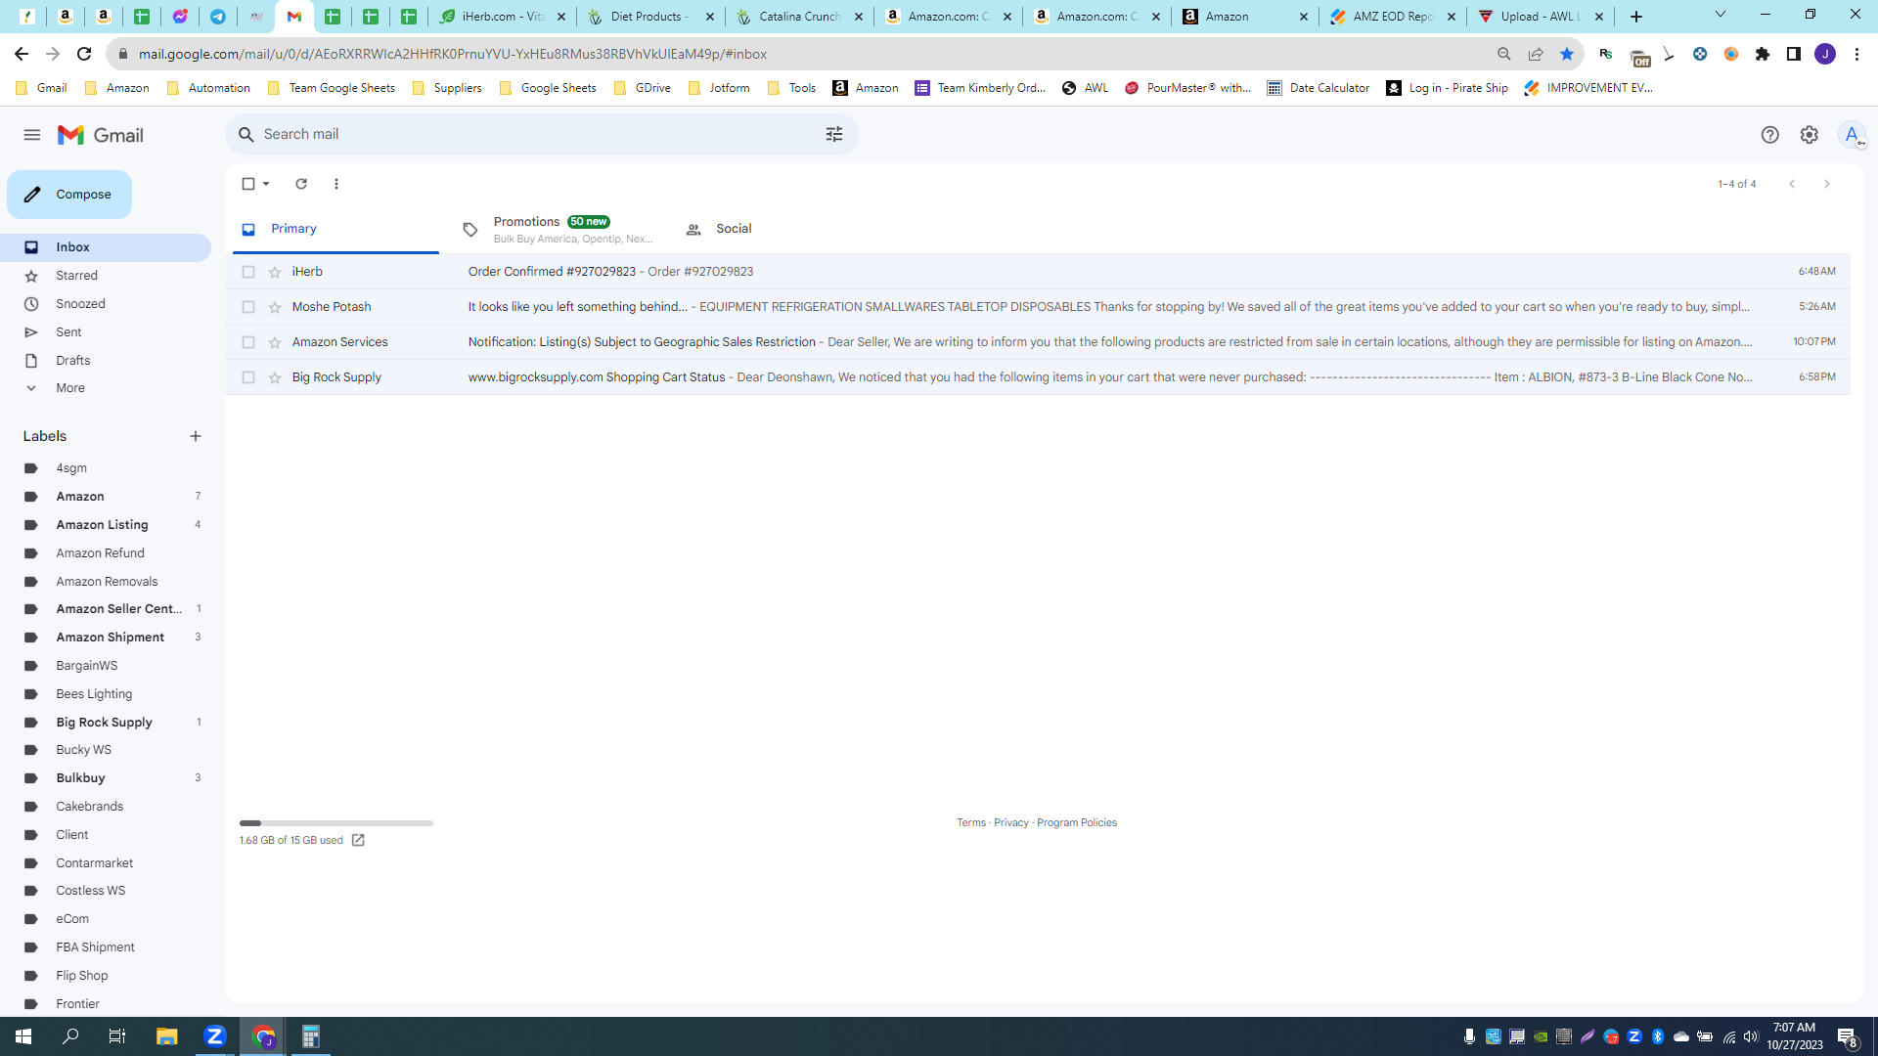The image size is (1878, 1056).
Task: Tick the select-all messages checkbox
Action: click(x=248, y=184)
